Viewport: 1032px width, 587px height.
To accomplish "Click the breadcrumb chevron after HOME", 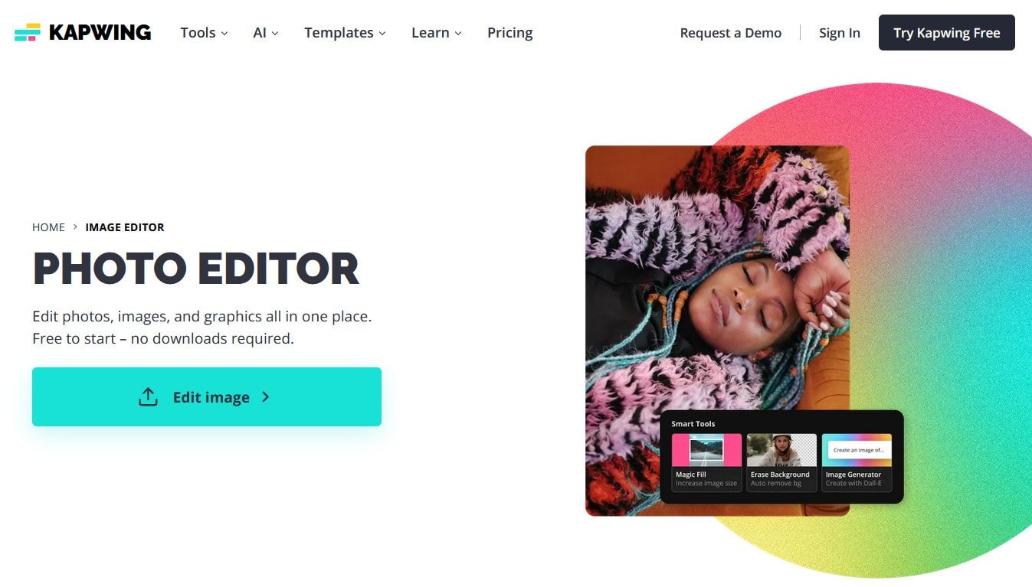I will point(75,227).
